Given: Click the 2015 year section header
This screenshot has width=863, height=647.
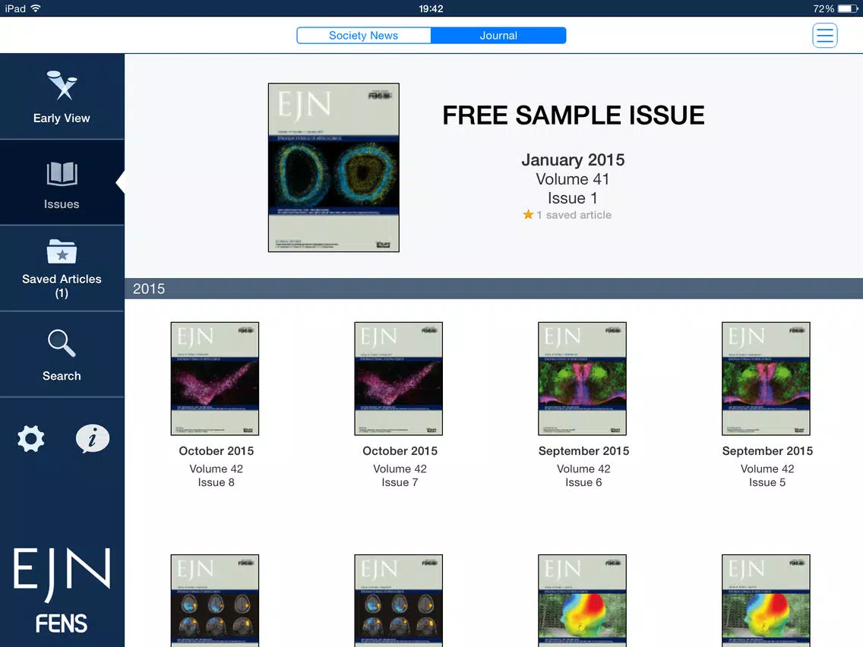Looking at the screenshot, I should (494, 289).
